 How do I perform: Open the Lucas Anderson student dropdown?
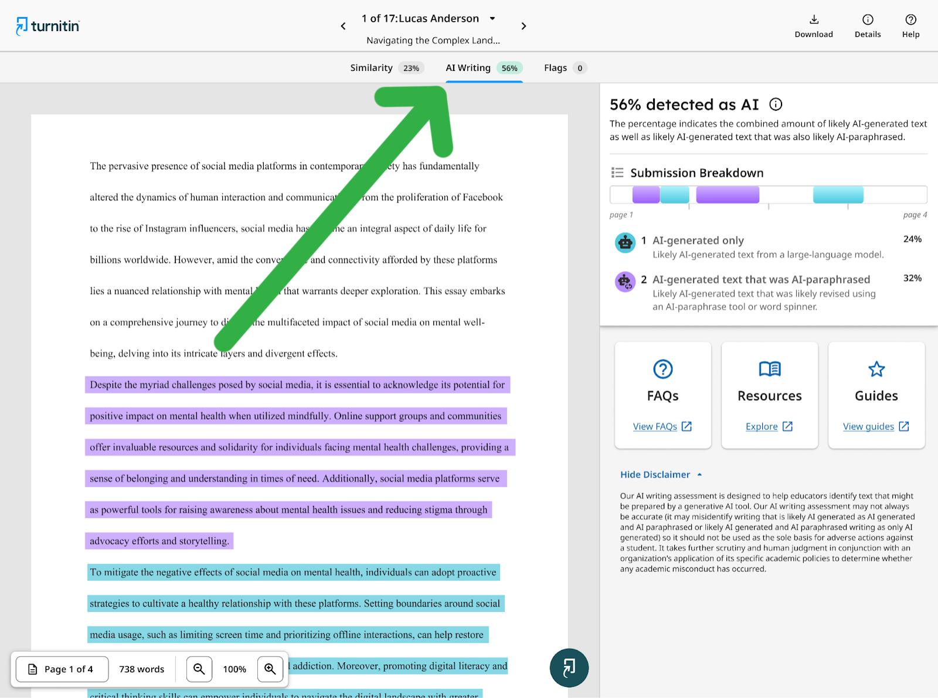pyautogui.click(x=492, y=19)
